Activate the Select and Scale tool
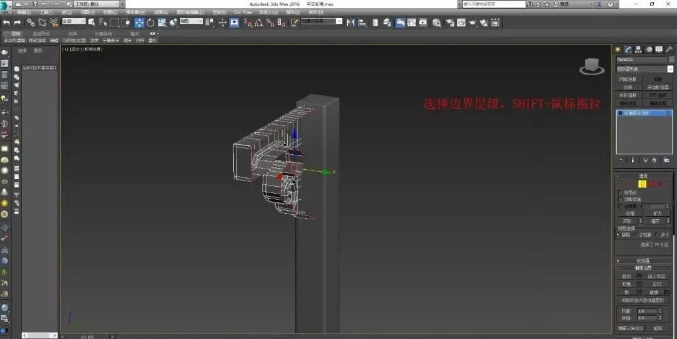 (162, 23)
